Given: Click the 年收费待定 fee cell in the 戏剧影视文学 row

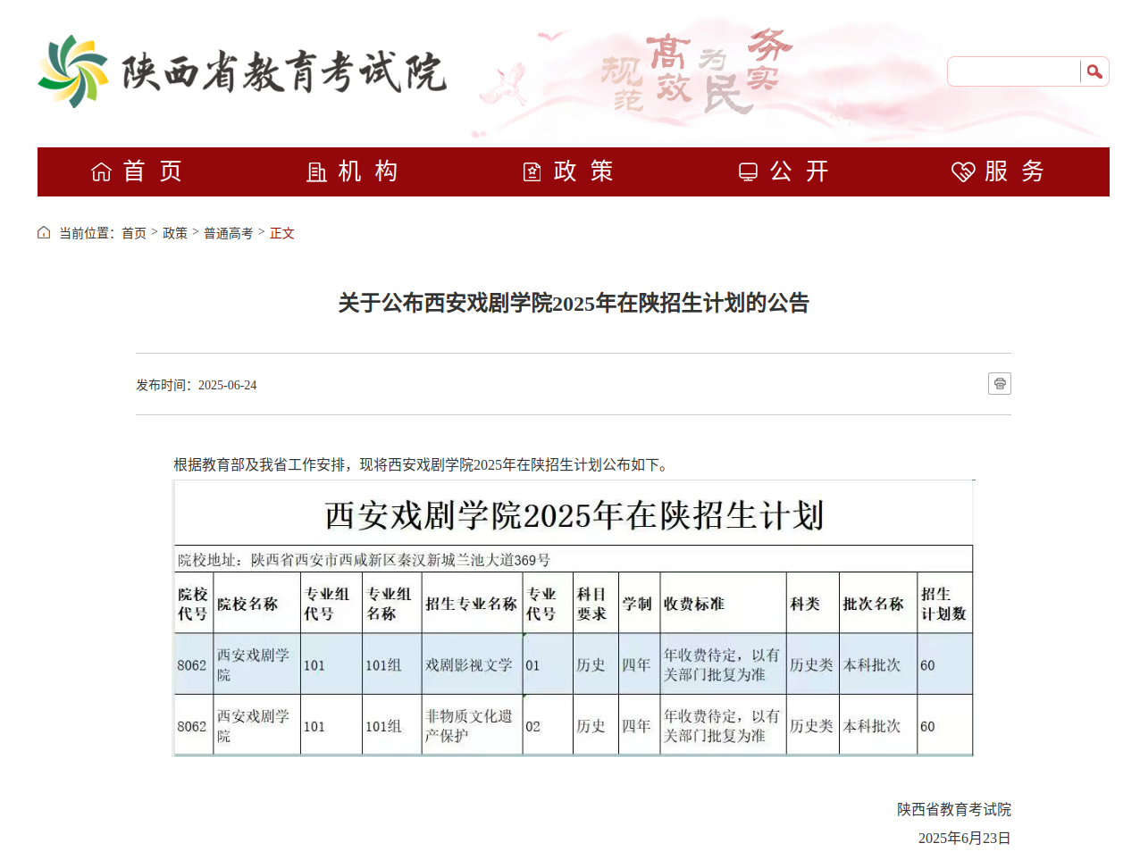Looking at the screenshot, I should pyautogui.click(x=722, y=665).
